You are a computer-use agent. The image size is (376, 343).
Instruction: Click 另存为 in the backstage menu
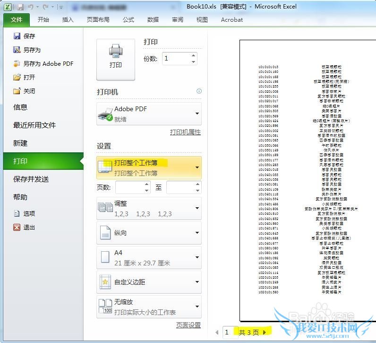click(x=26, y=50)
